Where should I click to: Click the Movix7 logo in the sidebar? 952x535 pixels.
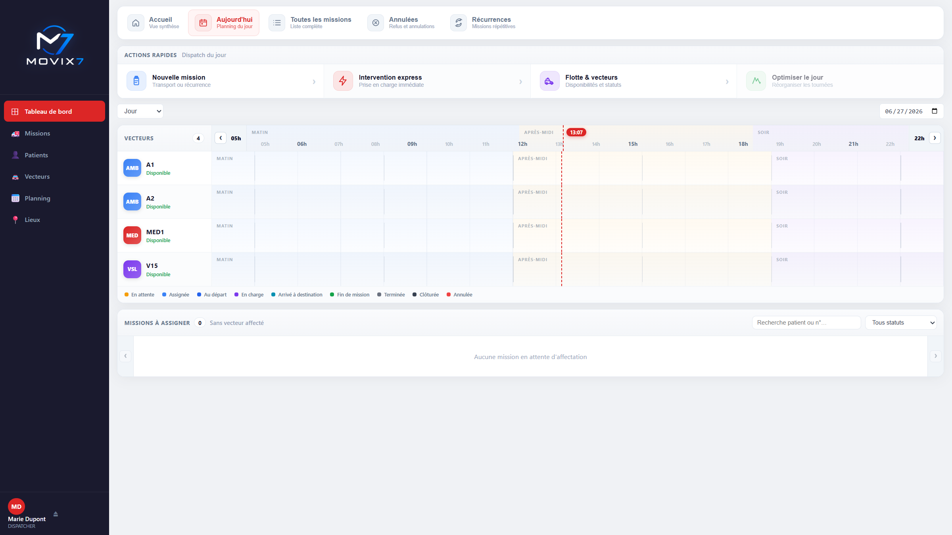(x=55, y=46)
